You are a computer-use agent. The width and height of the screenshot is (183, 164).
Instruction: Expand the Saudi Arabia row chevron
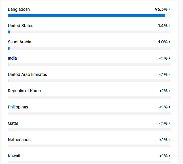pos(169,42)
